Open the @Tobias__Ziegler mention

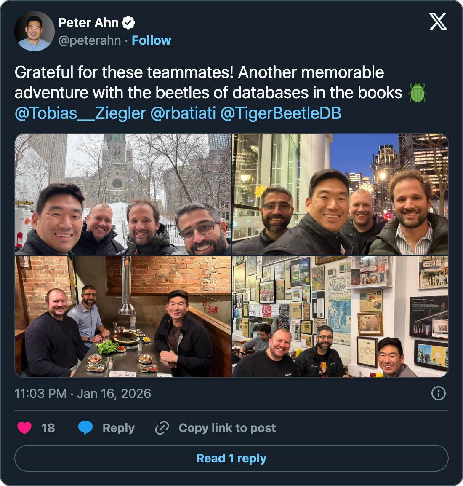click(80, 113)
